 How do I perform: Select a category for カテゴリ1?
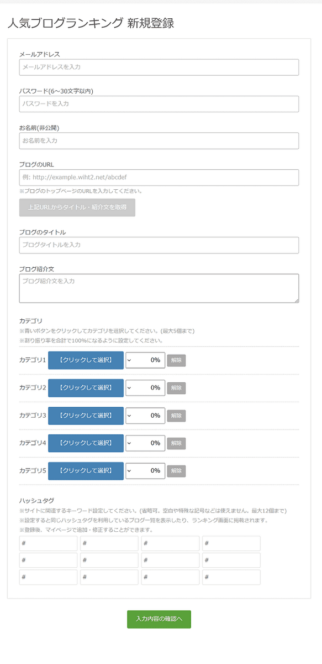[86, 360]
